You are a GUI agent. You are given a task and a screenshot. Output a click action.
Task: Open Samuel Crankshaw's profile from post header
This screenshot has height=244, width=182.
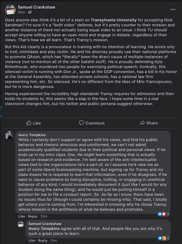coord(36,7)
